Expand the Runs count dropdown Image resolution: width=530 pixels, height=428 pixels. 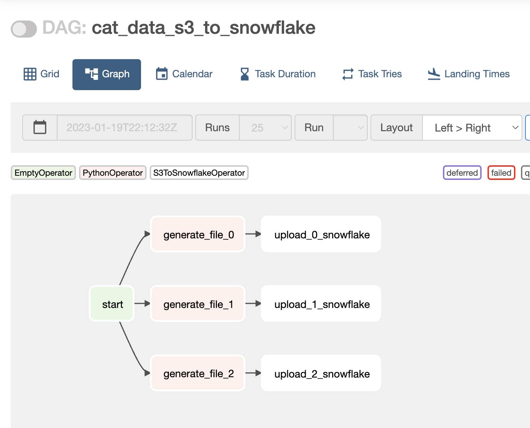[265, 128]
